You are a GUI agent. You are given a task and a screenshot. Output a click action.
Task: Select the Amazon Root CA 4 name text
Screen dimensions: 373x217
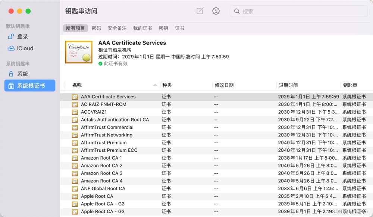(x=101, y=181)
